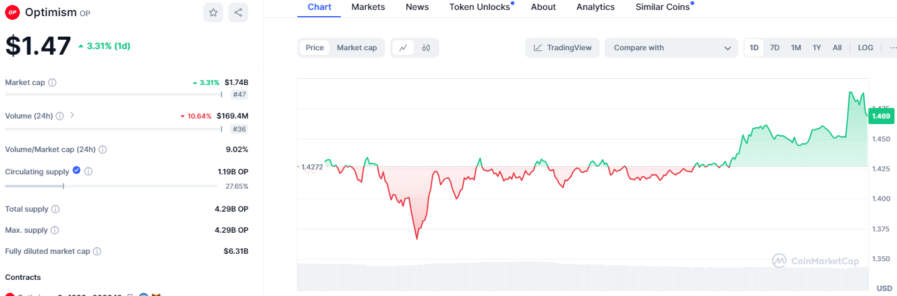Click the 27.65% supply percentage

pyautogui.click(x=237, y=186)
